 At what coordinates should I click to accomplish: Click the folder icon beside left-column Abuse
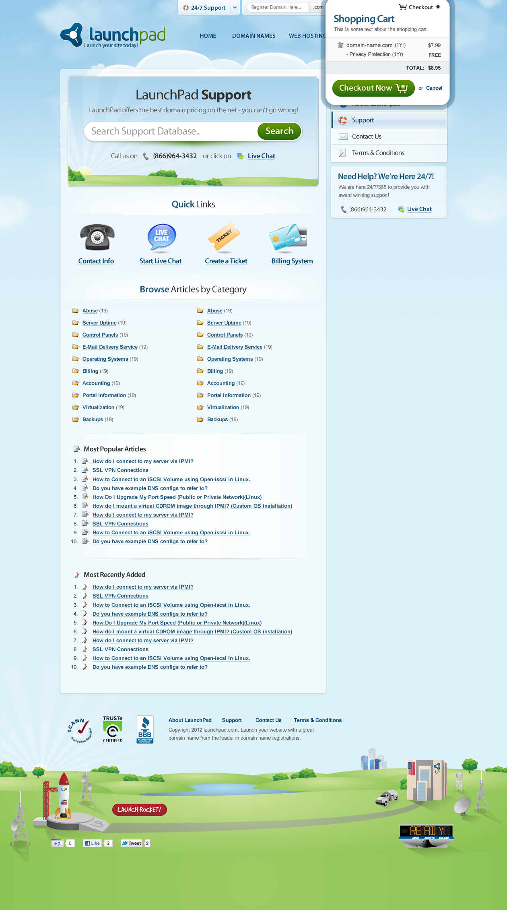76,310
